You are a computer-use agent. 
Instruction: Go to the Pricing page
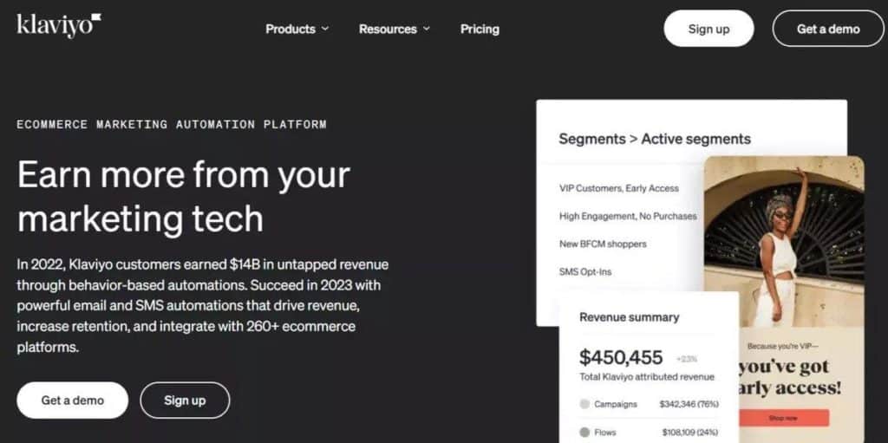[480, 29]
